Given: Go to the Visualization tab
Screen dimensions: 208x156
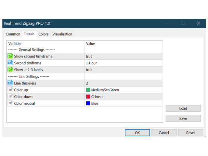Looking at the screenshot, I should click(x=62, y=34).
